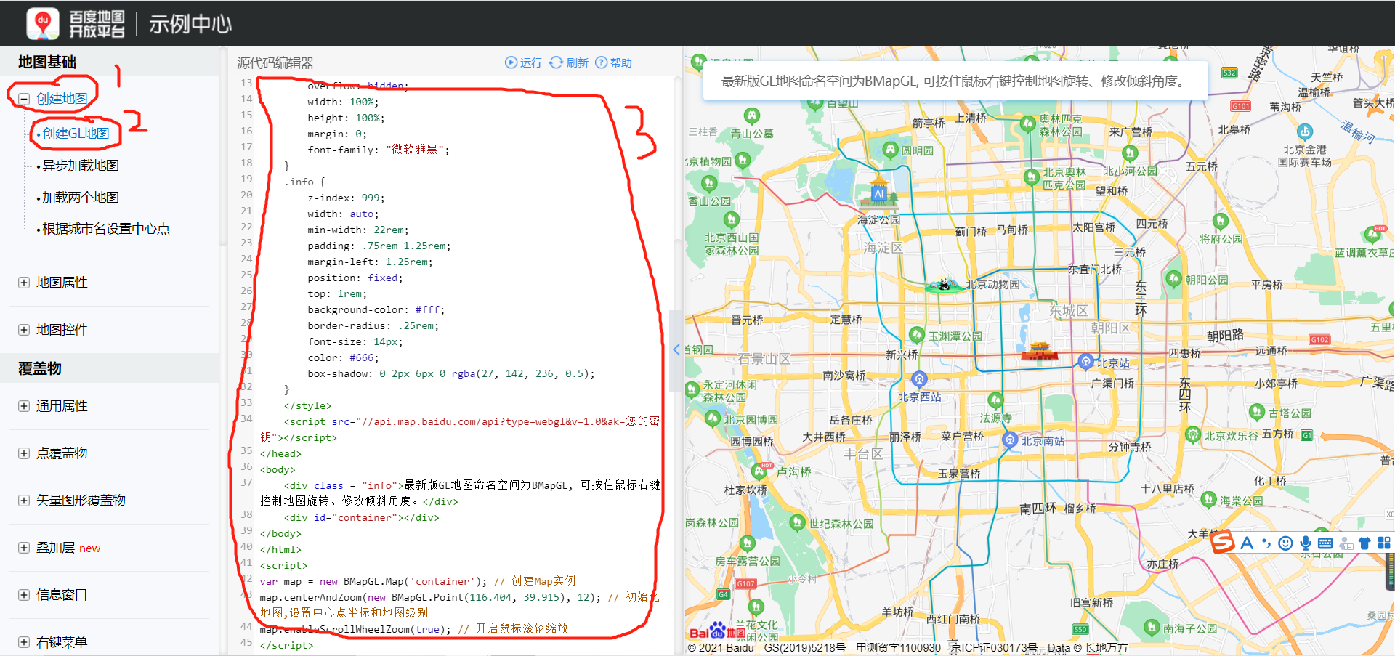The width and height of the screenshot is (1395, 656).
Task: Click the 'var map = new BMapGL.Map' code line
Action: pyautogui.click(x=417, y=581)
